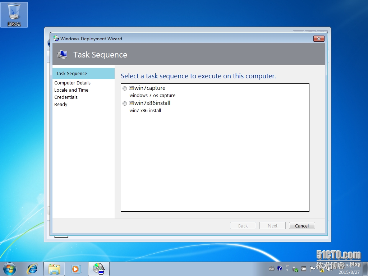
Task: Close the Windows Deployment Wizard window
Action: (x=319, y=38)
